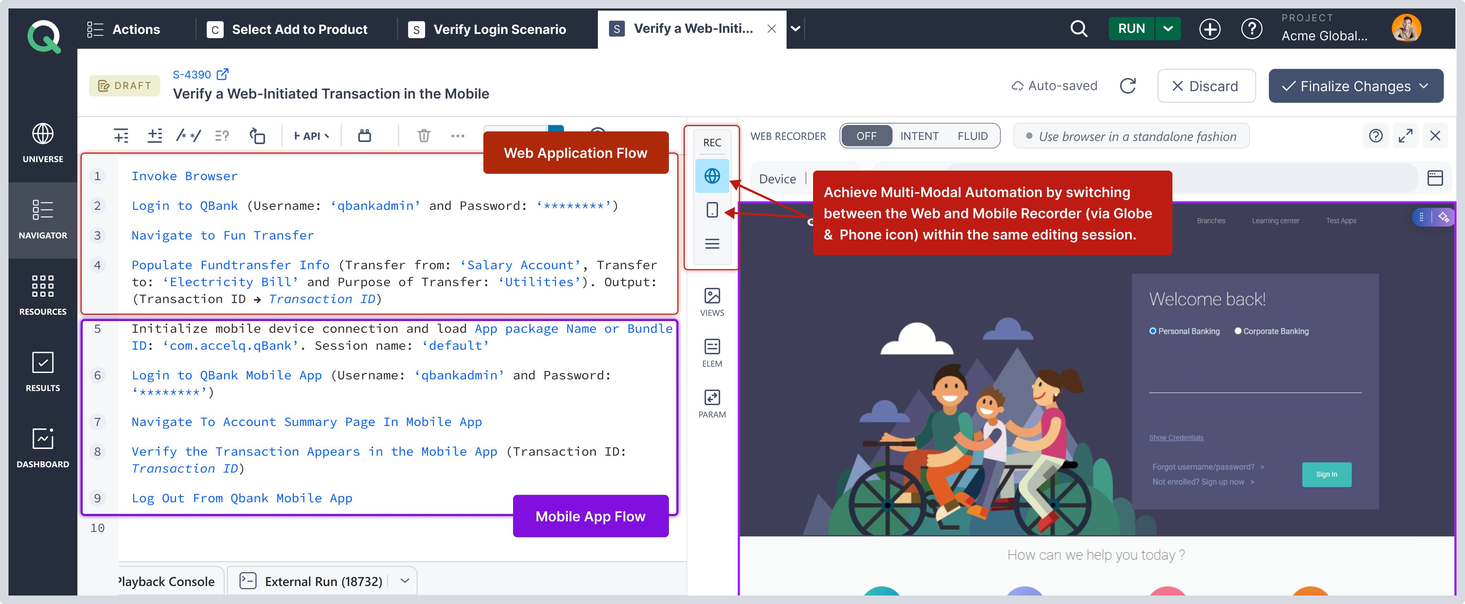The width and height of the screenshot is (1465, 604).
Task: Open the RUN options dropdown arrow
Action: click(1167, 29)
